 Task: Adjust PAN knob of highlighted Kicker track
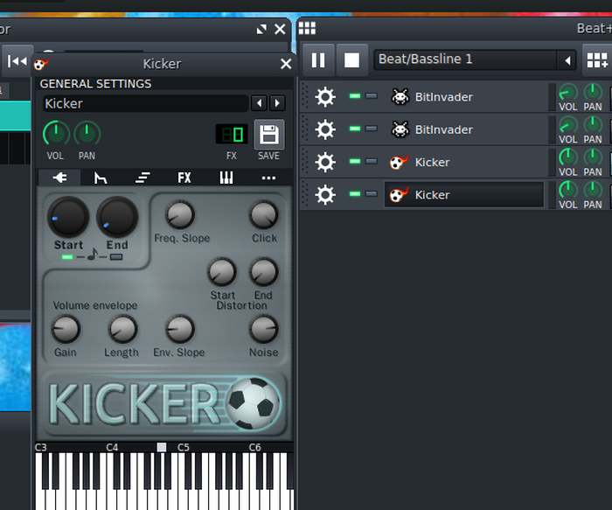tap(593, 190)
